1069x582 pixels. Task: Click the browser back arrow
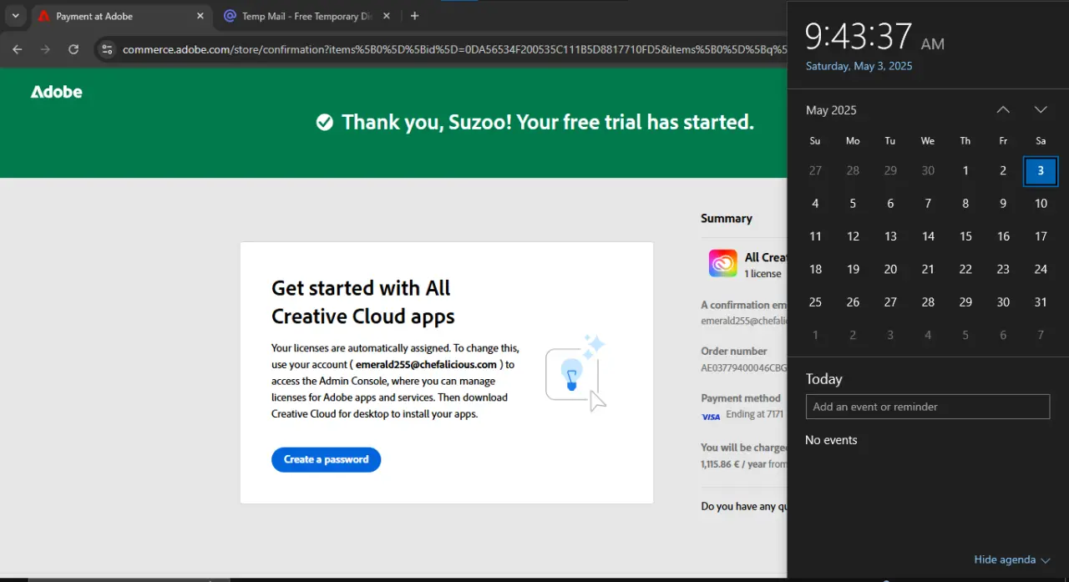(x=18, y=49)
